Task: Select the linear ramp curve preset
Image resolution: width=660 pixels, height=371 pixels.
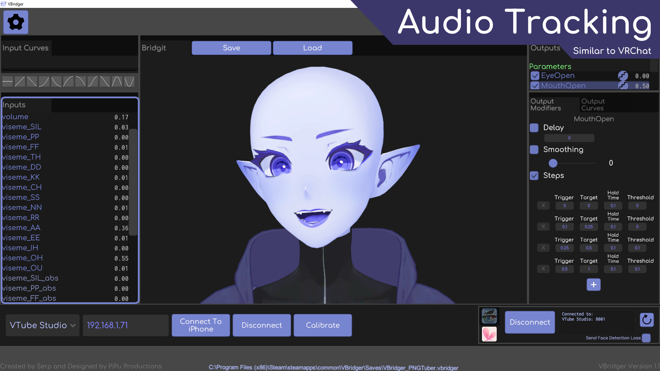Action: [20, 81]
